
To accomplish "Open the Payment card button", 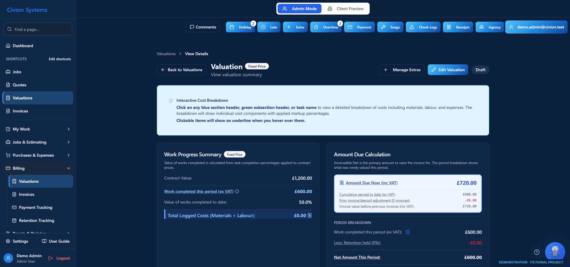I will click(360, 27).
